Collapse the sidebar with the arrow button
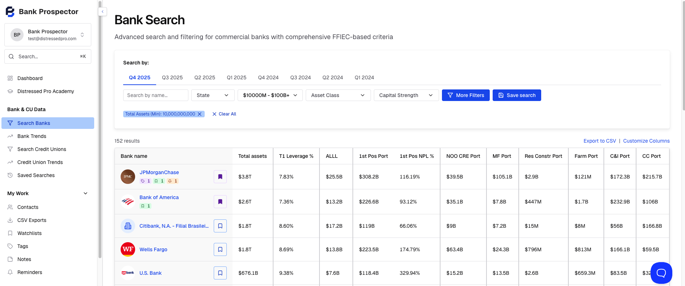 coord(103,12)
